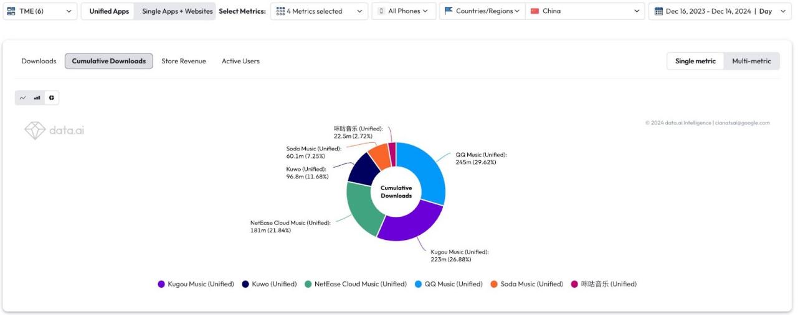Open the TME (6) dropdown

click(40, 11)
